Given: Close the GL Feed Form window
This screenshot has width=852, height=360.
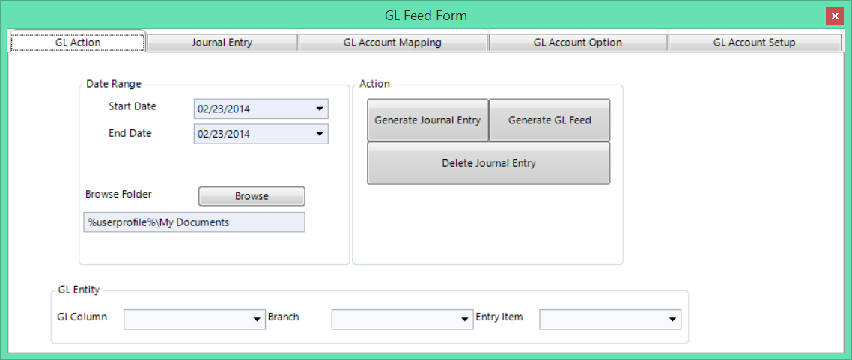Looking at the screenshot, I should click(834, 16).
